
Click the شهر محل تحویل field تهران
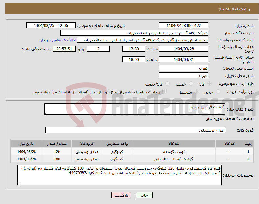point(183,75)
